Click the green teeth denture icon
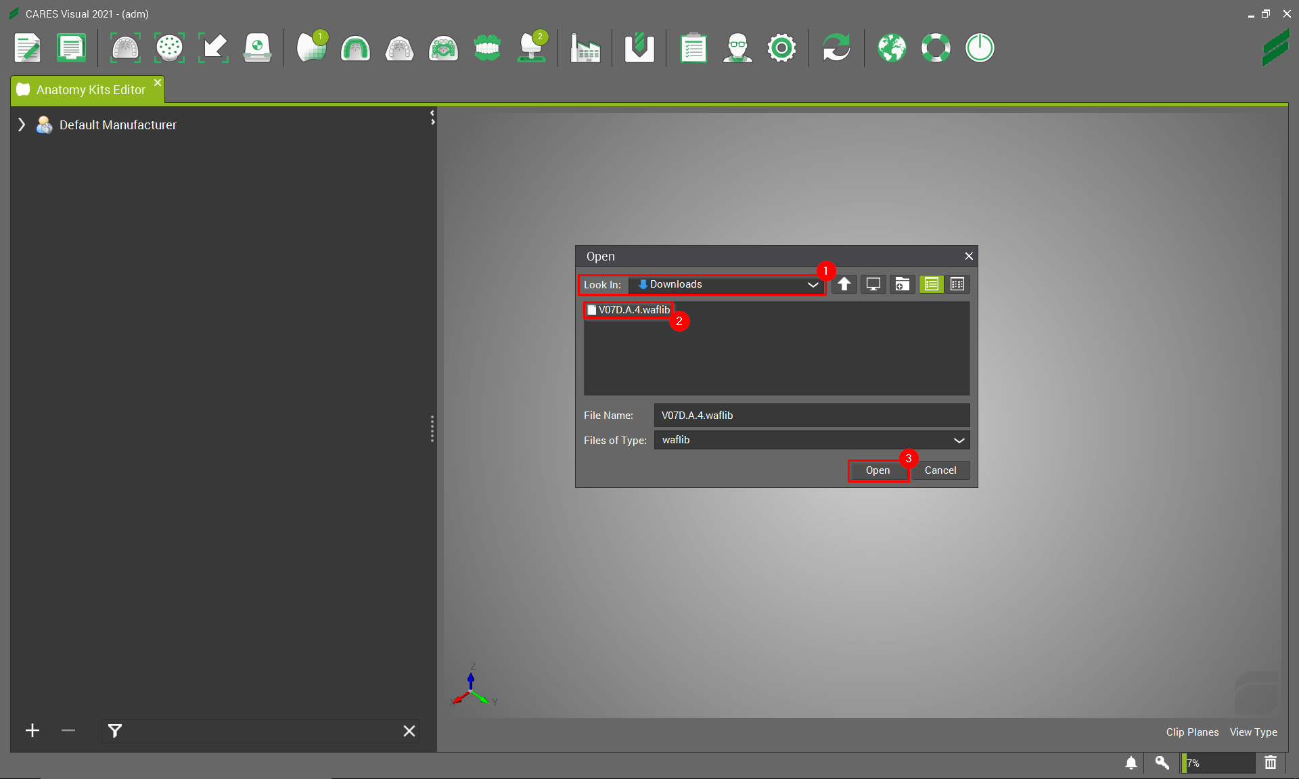The width and height of the screenshot is (1299, 779). pyautogui.click(x=487, y=48)
